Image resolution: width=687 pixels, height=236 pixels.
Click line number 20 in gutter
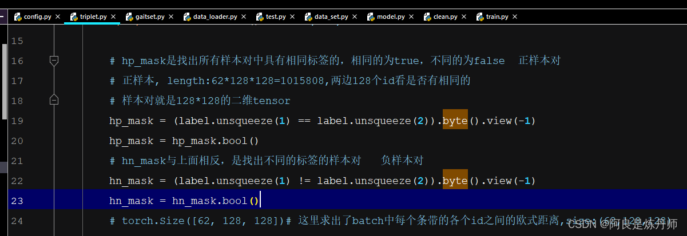[x=17, y=141]
